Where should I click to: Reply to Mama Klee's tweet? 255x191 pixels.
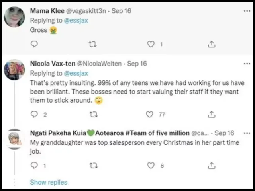point(34,44)
